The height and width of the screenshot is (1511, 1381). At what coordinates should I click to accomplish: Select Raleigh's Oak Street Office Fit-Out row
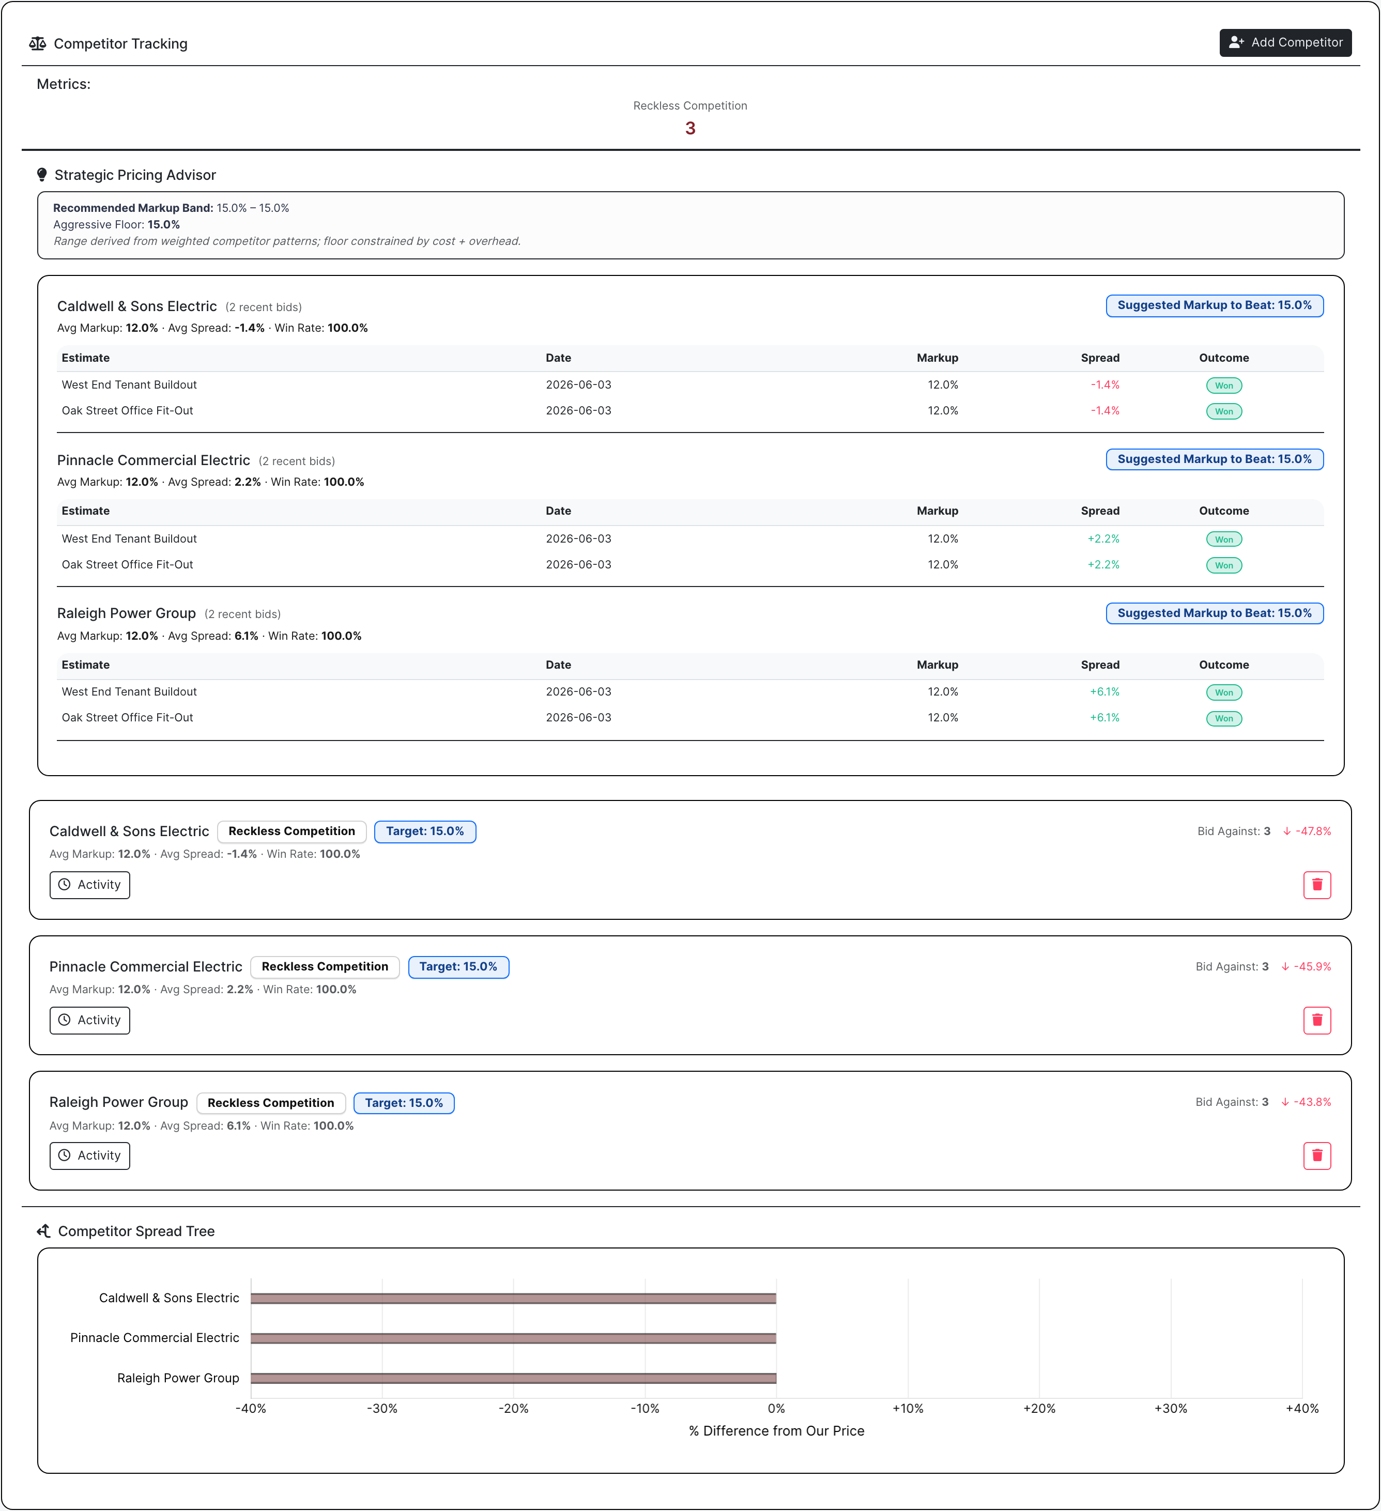tap(690, 717)
